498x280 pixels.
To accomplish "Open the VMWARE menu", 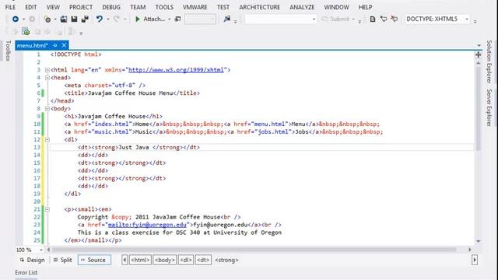I will (195, 7).
